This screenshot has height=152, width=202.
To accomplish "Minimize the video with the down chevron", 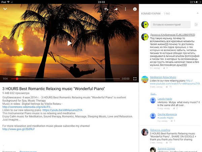I will tap(5, 9).
